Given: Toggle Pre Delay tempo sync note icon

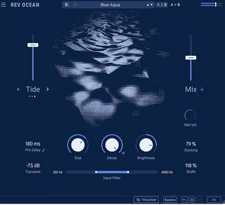Looking at the screenshot, I should (44, 150).
